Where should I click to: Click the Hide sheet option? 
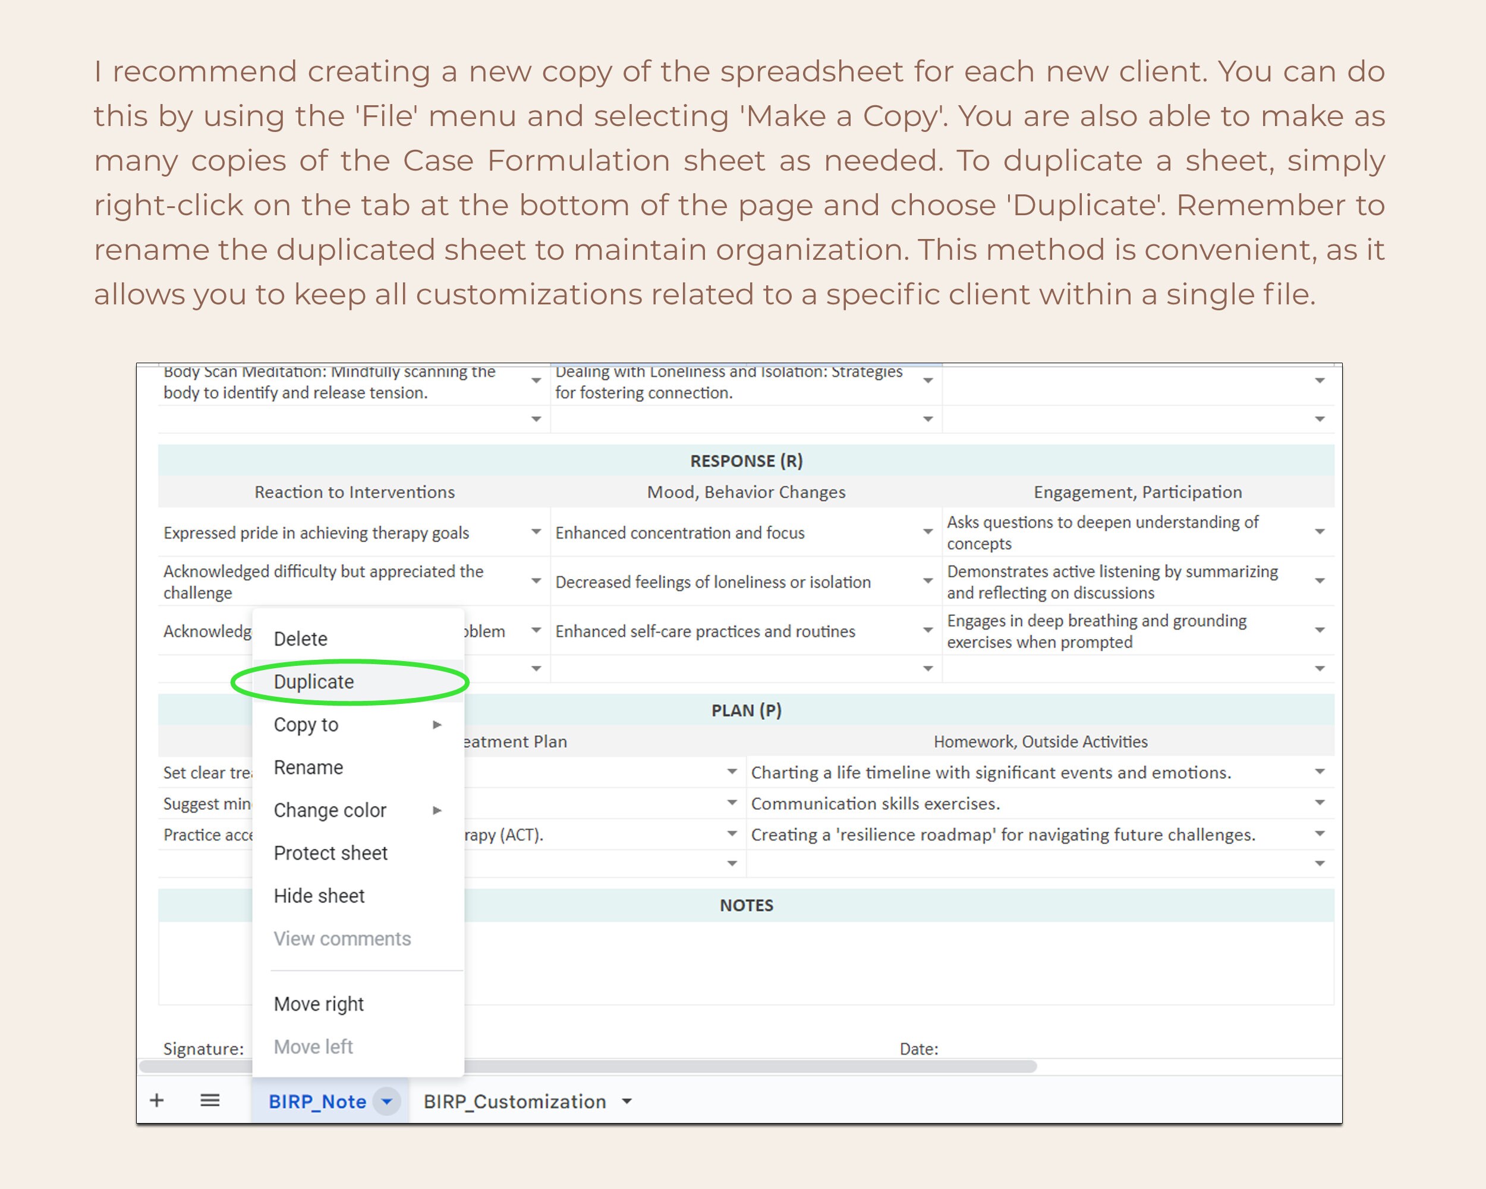pyautogui.click(x=319, y=895)
